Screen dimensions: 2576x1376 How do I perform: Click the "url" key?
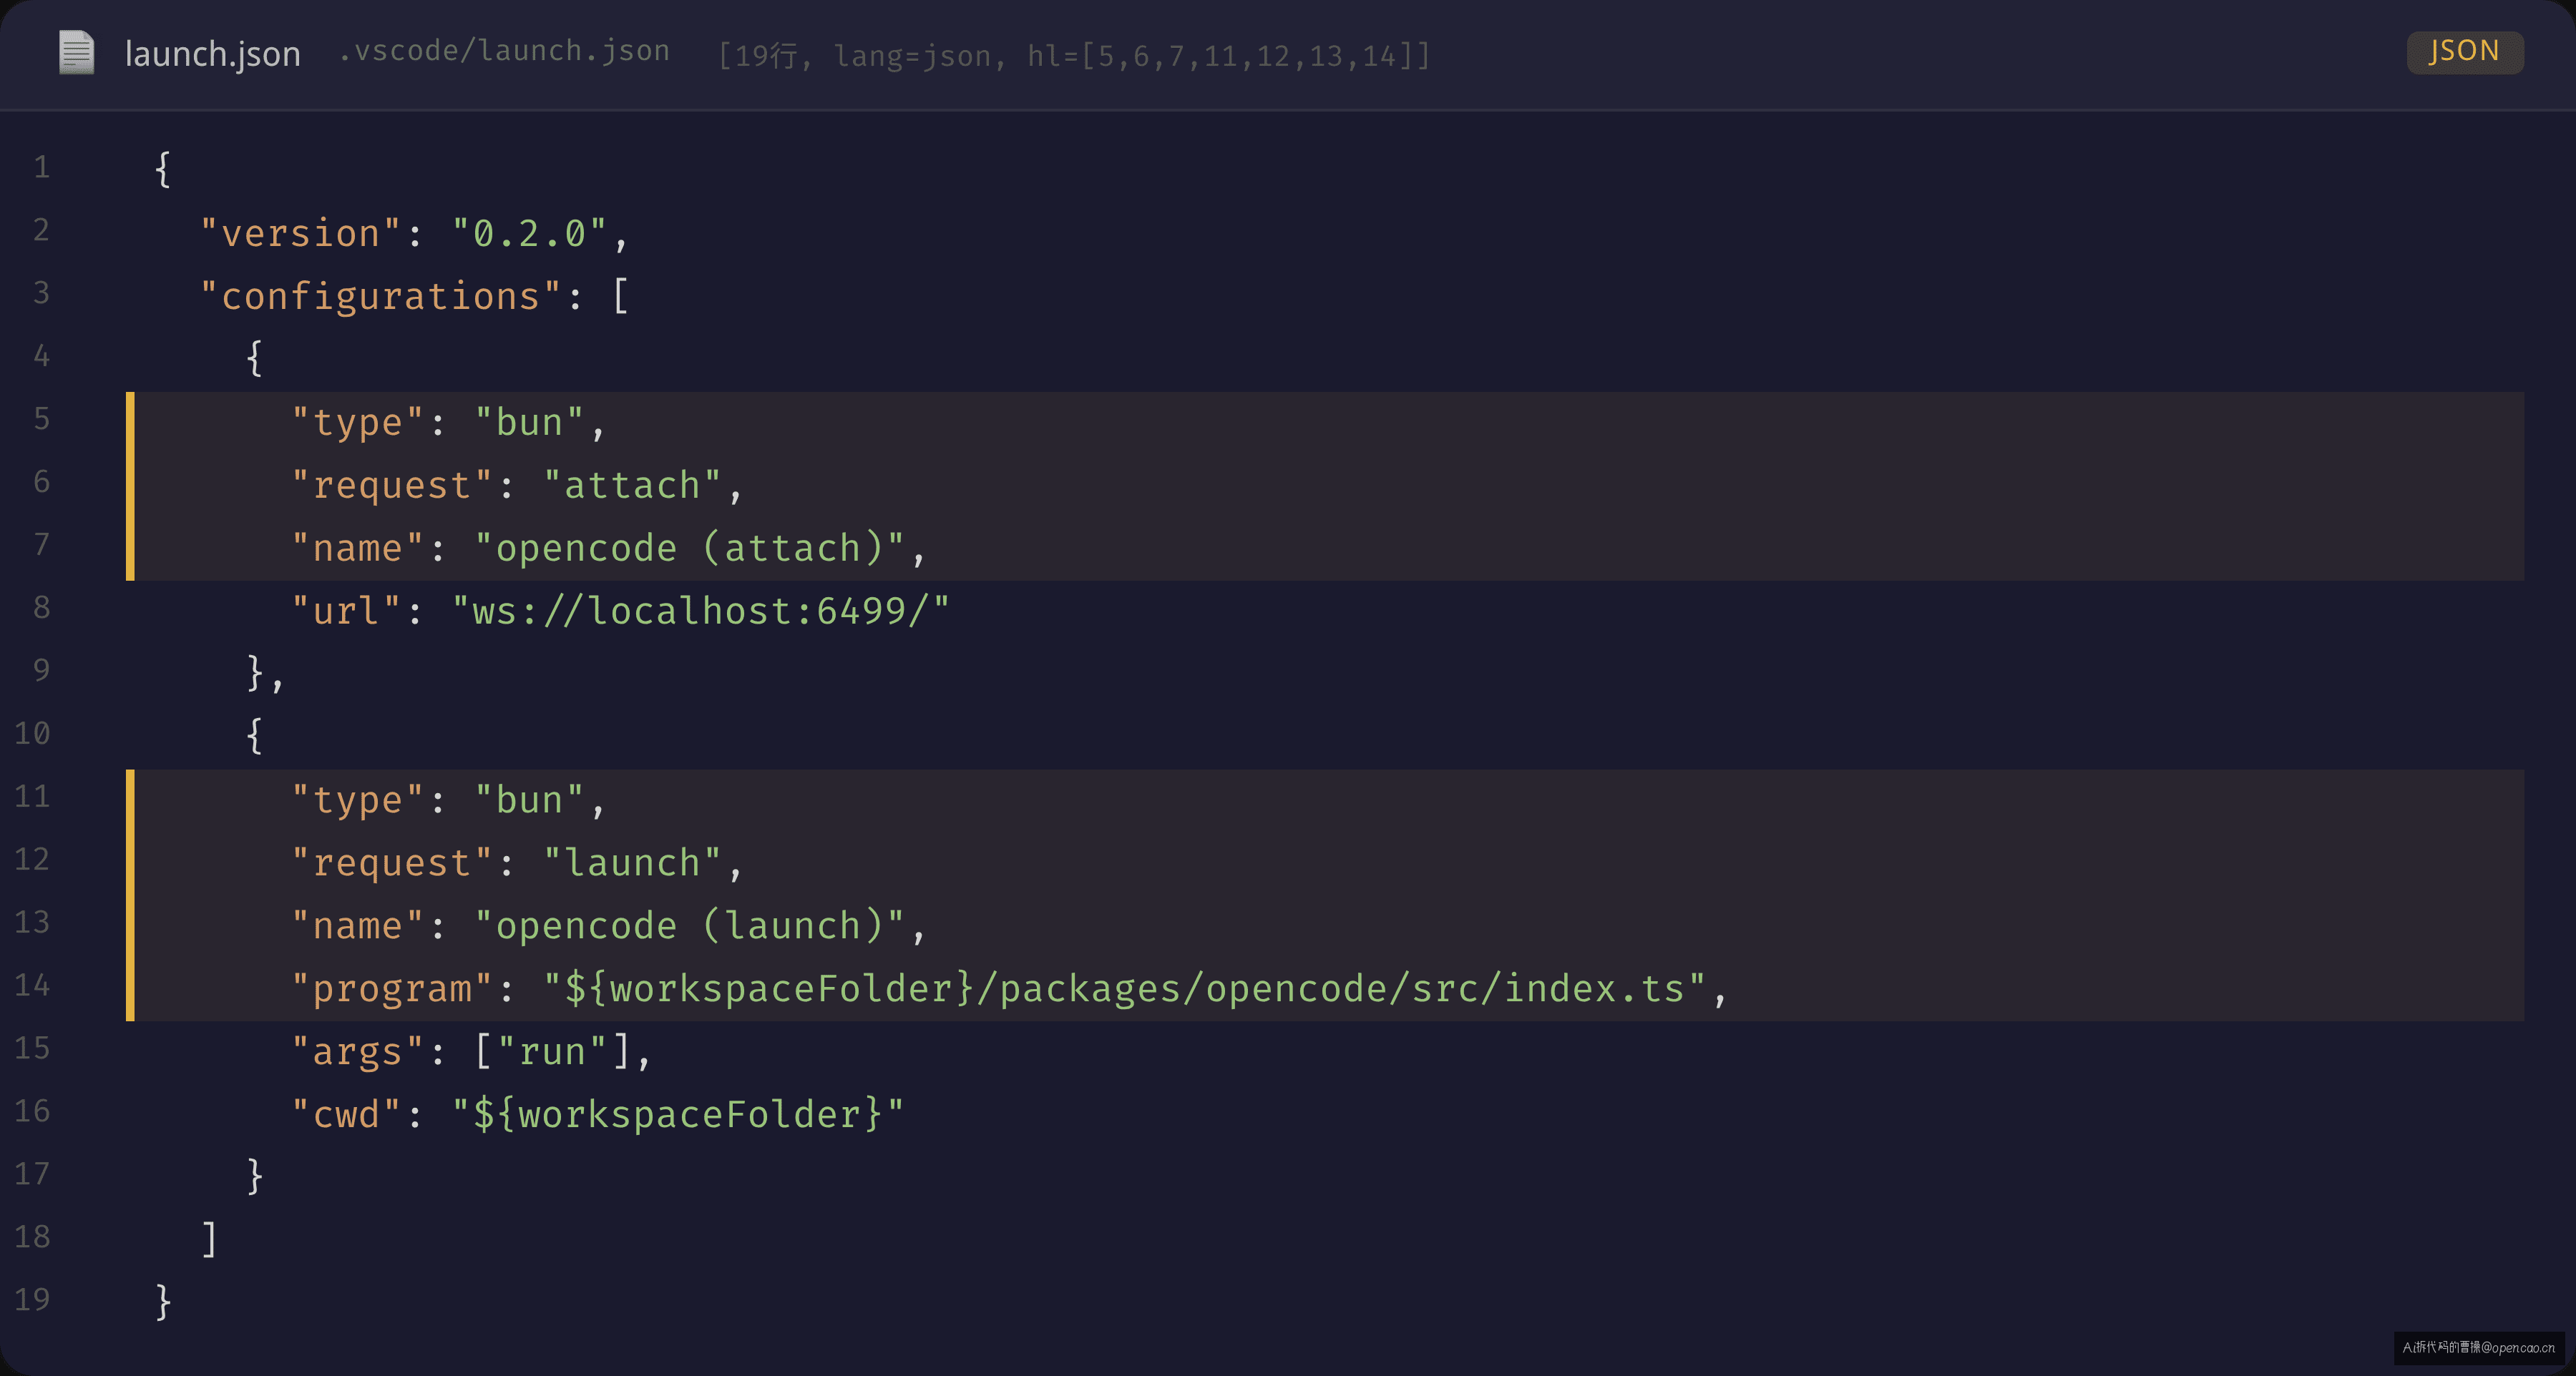[346, 611]
